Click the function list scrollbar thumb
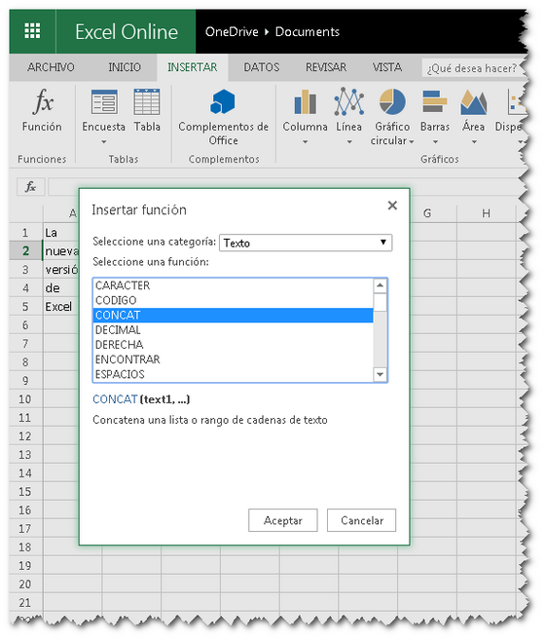Image resolution: width=545 pixels, height=641 pixels. (380, 303)
